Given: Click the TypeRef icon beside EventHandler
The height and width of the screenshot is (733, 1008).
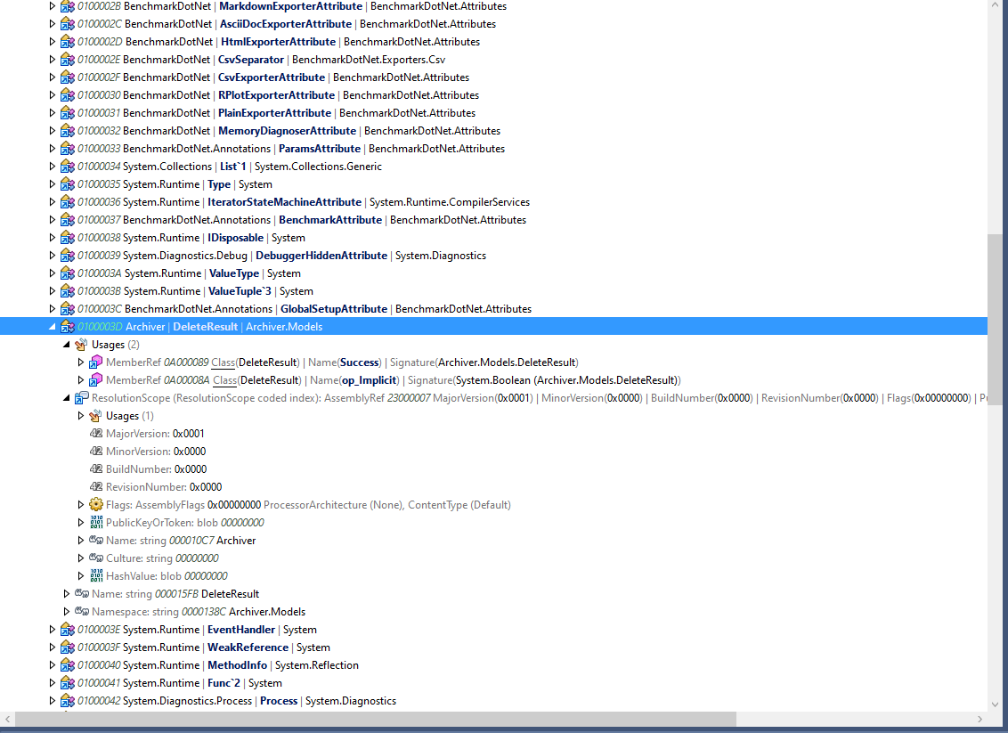Looking at the screenshot, I should click(67, 630).
